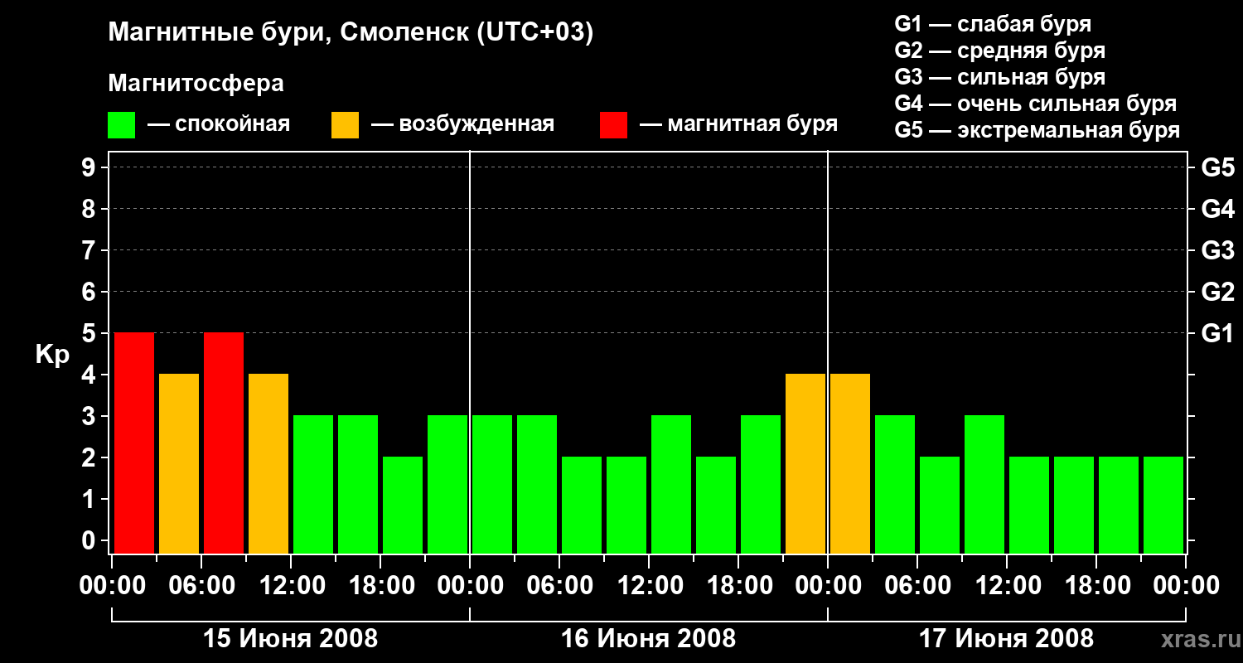Click the green Kp 2 bar at 18:00, 15 Июня
This screenshot has width=1243, height=663.
(403, 505)
